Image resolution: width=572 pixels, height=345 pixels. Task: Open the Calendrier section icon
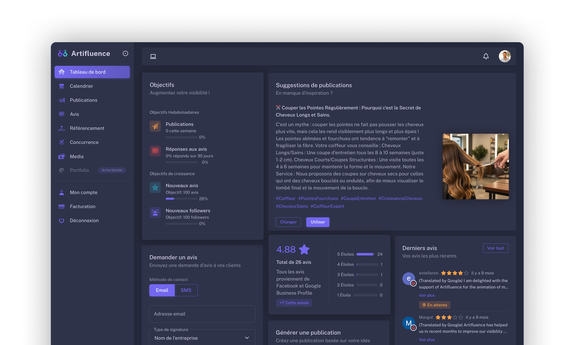point(62,86)
